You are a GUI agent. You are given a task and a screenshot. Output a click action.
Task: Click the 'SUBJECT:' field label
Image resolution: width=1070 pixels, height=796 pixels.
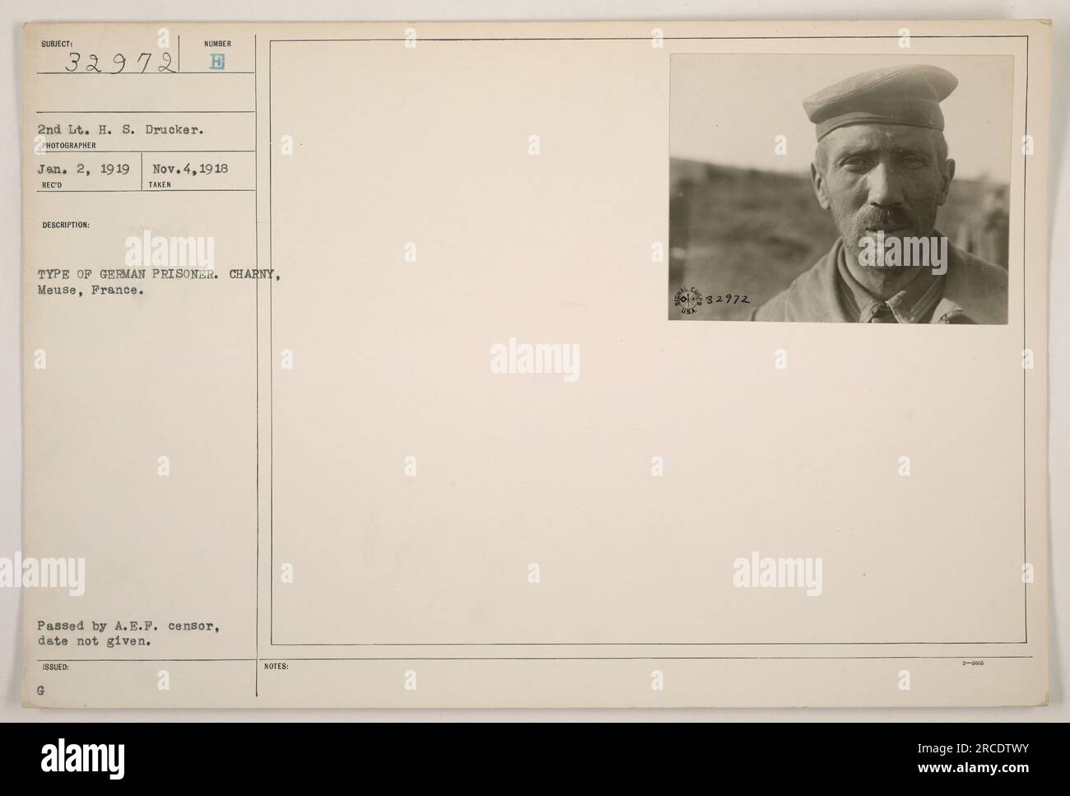click(55, 44)
